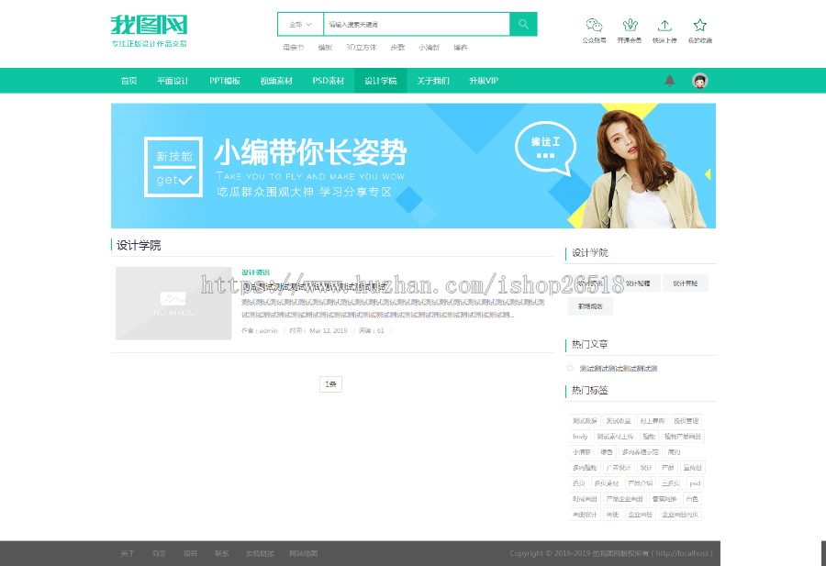The width and height of the screenshot is (826, 566).
Task: Click the crown membership icon
Action: (x=630, y=25)
